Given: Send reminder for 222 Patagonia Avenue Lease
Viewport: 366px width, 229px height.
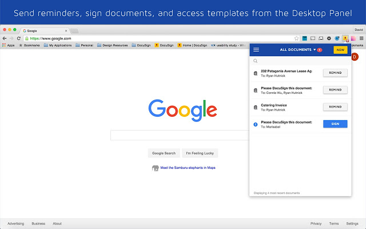Looking at the screenshot, I should [x=335, y=73].
